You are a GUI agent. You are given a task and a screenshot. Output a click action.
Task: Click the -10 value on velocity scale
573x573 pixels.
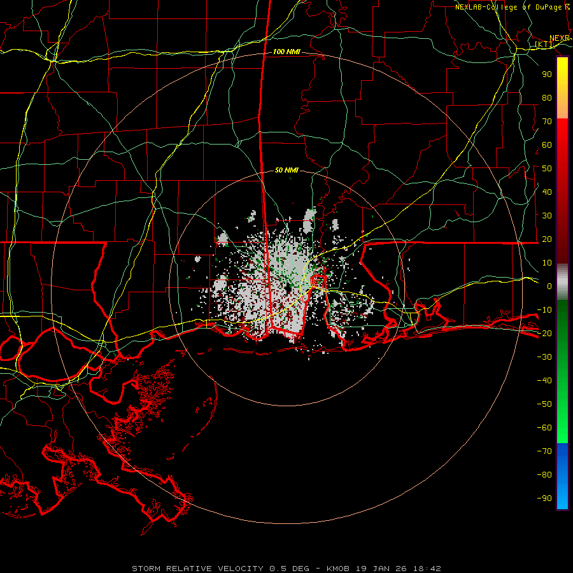(544, 310)
